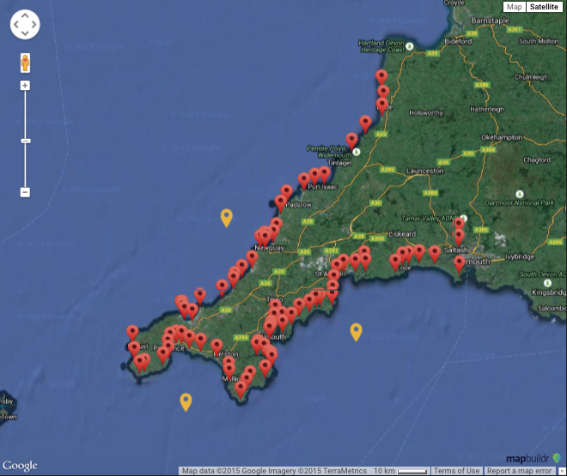Click the westernmost red marker above St Just
This screenshot has width=567, height=476.
point(132,334)
